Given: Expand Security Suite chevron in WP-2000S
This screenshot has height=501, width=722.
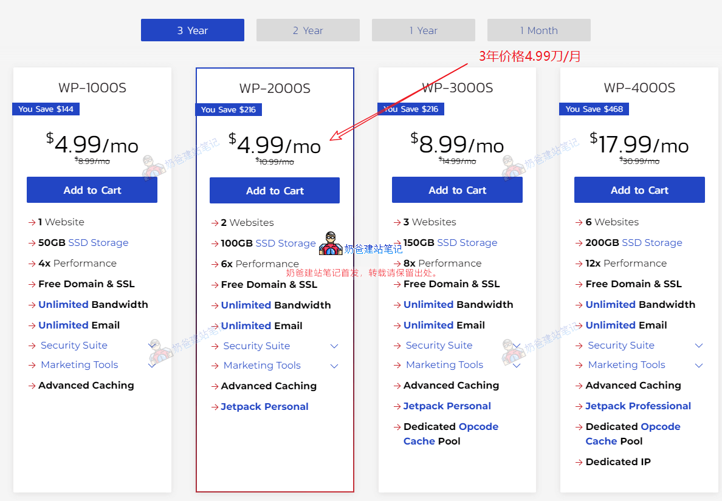Looking at the screenshot, I should coord(334,346).
